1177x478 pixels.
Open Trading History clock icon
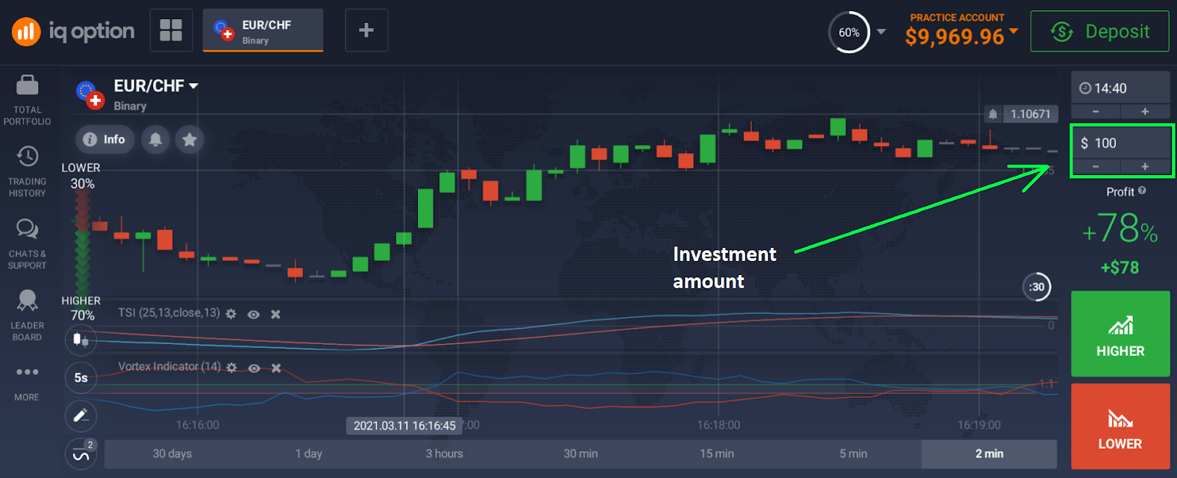pos(27,156)
